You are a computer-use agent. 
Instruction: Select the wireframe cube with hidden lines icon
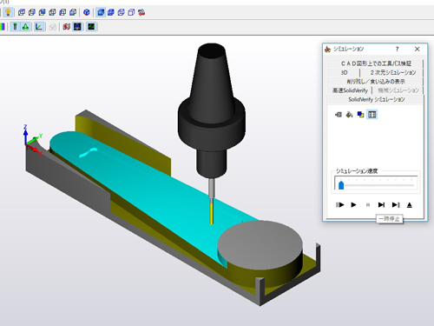click(121, 12)
